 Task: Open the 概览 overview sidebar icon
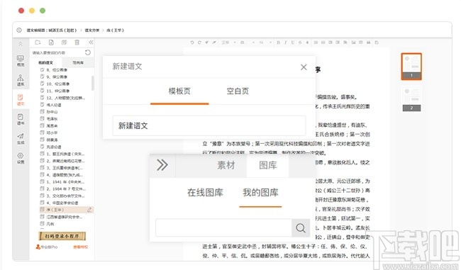[21, 60]
